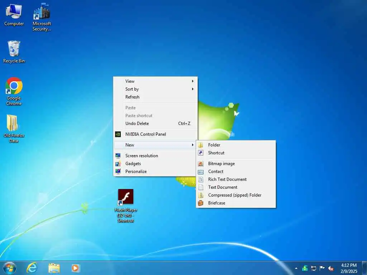The image size is (367, 275).
Task: Click the Rich Text Document icon
Action: [201, 179]
